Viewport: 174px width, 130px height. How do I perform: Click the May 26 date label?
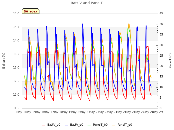(x=130, y=112)
